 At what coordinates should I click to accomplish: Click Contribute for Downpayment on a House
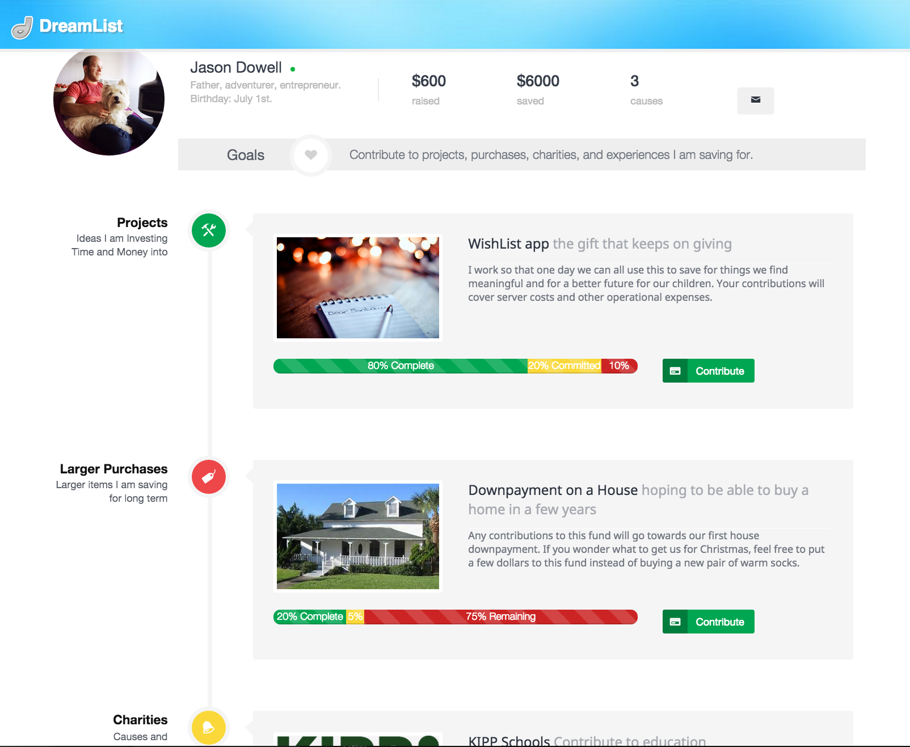click(708, 622)
